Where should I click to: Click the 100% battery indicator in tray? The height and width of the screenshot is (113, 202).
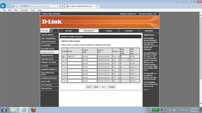[x=155, y=110]
